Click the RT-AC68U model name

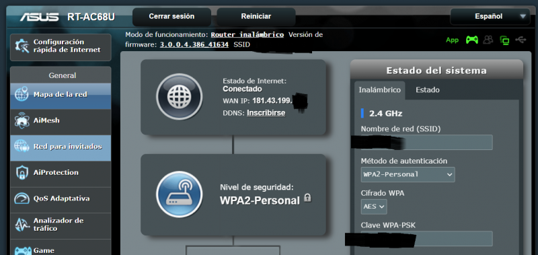(x=91, y=17)
